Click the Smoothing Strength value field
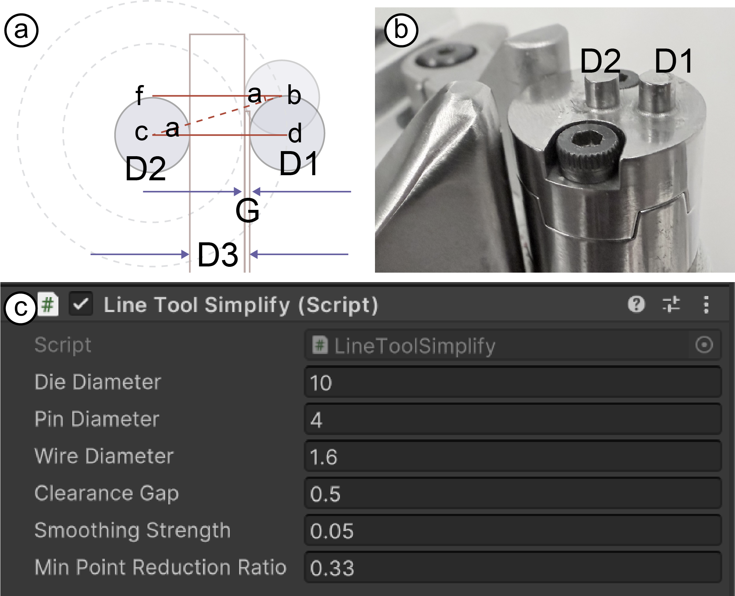 pos(513,530)
